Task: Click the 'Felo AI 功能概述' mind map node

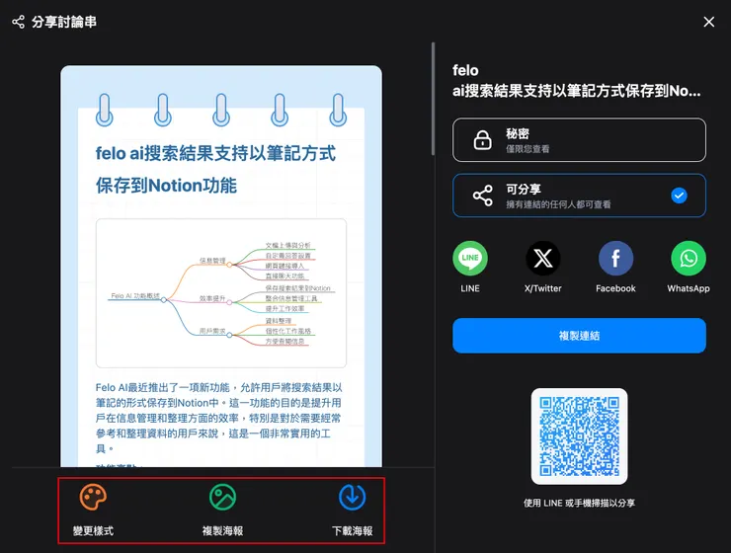Action: coord(135,296)
